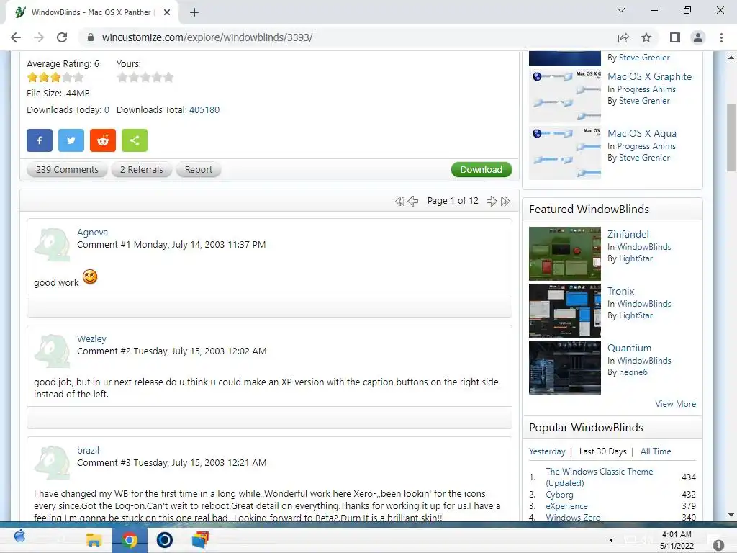Click browser back arrow
The image size is (737, 553).
[16, 37]
